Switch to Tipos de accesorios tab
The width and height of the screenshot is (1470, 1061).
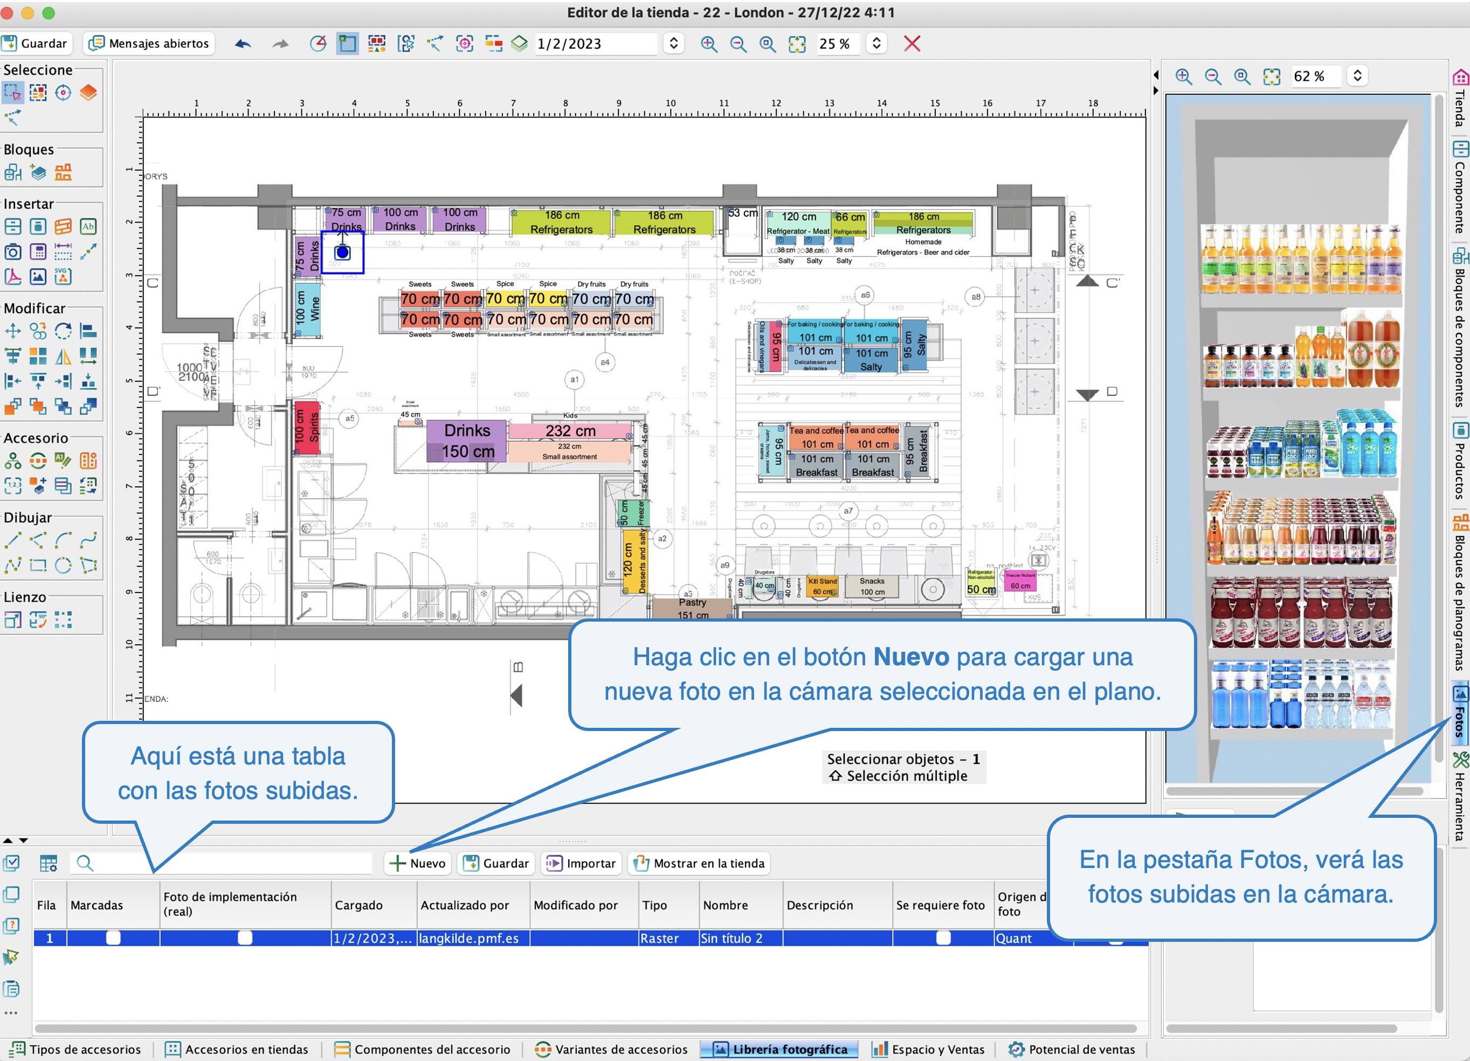coord(75,1049)
